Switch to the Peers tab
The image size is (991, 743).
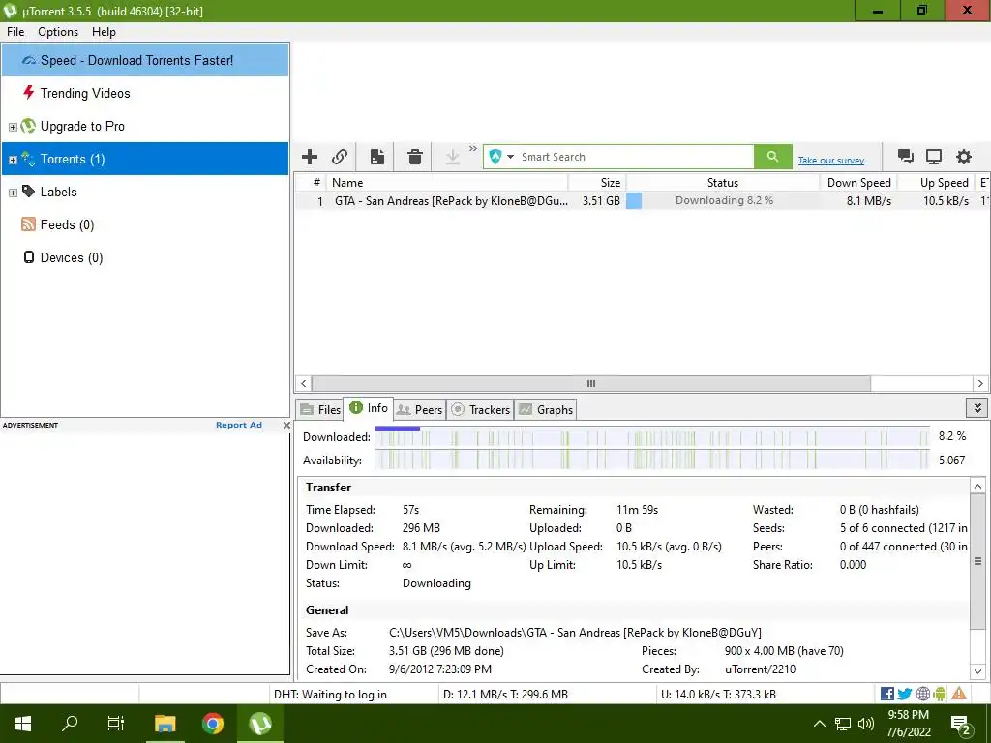point(420,409)
